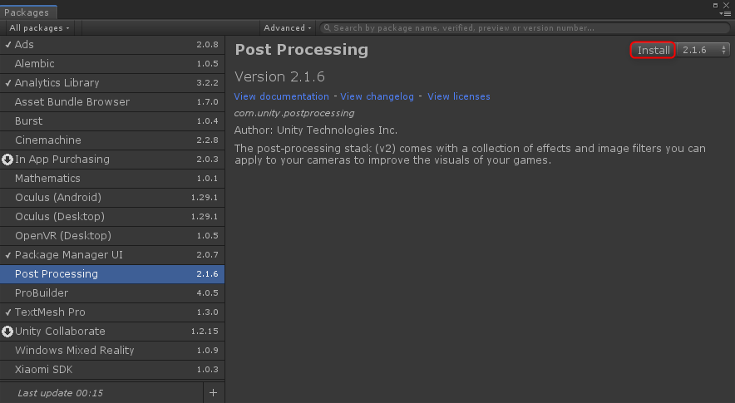Open the View changelog link
735x403 pixels.
(x=377, y=96)
